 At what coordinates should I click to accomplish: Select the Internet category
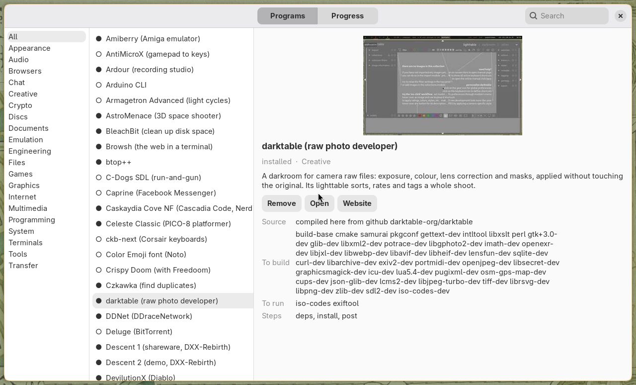[47, 197]
